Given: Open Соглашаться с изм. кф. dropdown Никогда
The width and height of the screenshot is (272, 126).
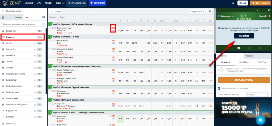Looking at the screenshot, I should tap(258, 95).
